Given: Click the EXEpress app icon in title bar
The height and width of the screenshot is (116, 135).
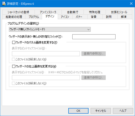Looking at the screenshot, I should point(4,4).
